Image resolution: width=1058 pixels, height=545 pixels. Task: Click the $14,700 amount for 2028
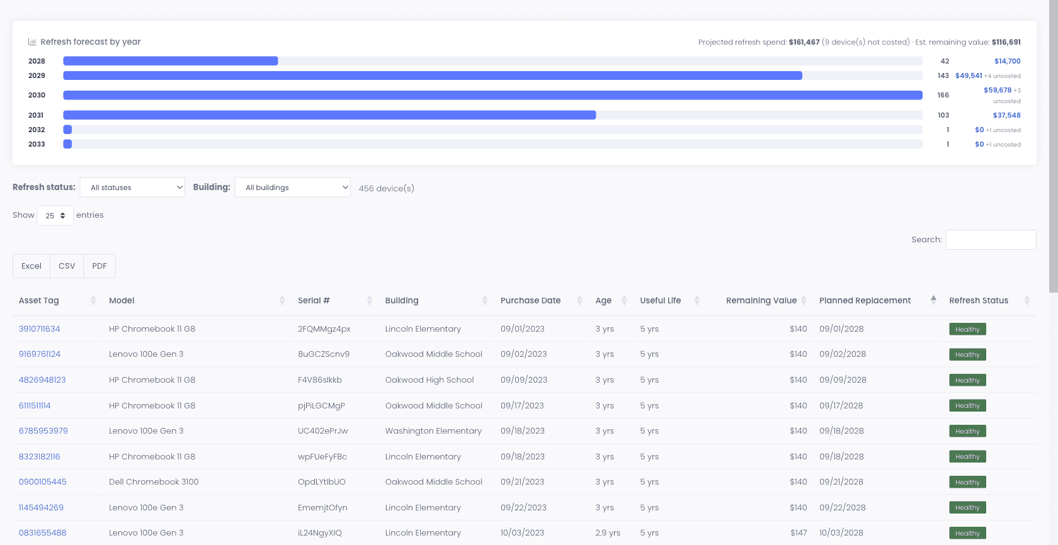(x=1008, y=61)
